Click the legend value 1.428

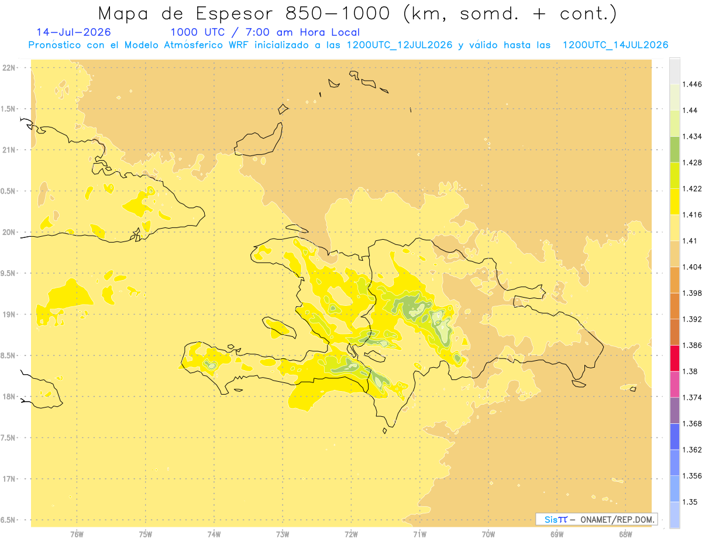(692, 163)
